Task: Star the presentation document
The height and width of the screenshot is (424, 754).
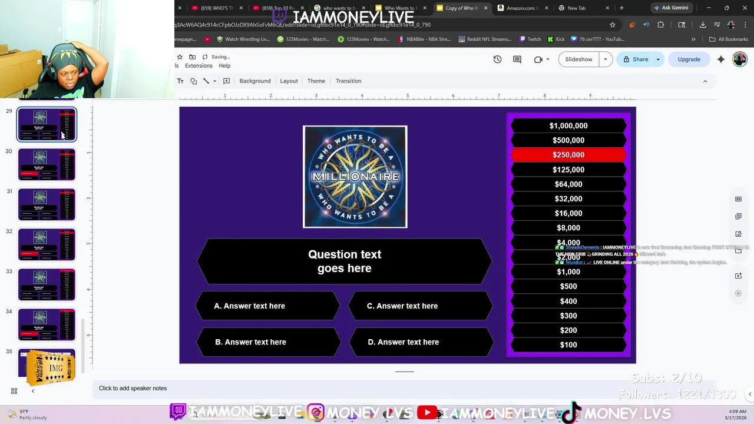Action: (180, 57)
